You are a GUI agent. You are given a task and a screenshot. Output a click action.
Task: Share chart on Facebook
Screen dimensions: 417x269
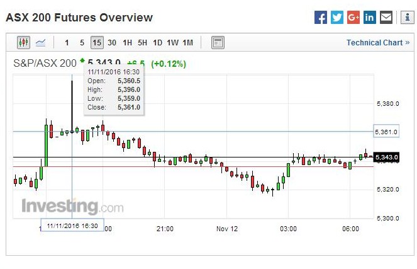[x=321, y=18]
